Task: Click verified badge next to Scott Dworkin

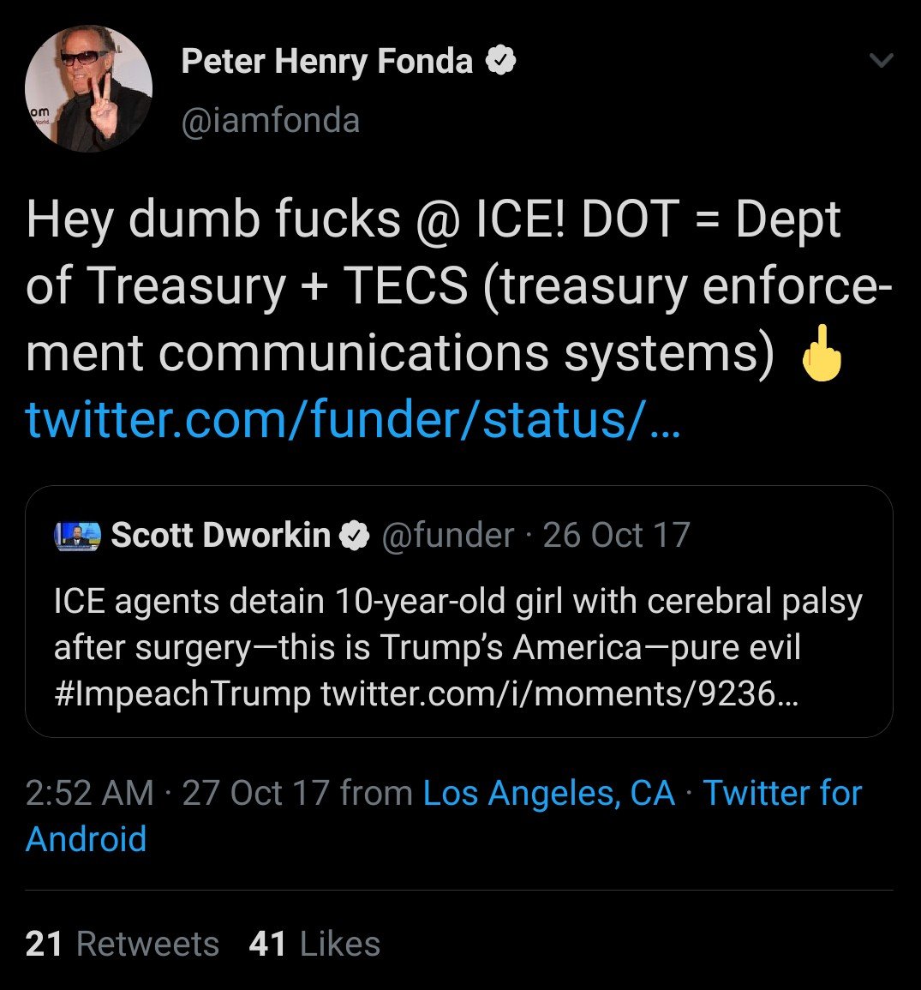Action: coord(354,536)
